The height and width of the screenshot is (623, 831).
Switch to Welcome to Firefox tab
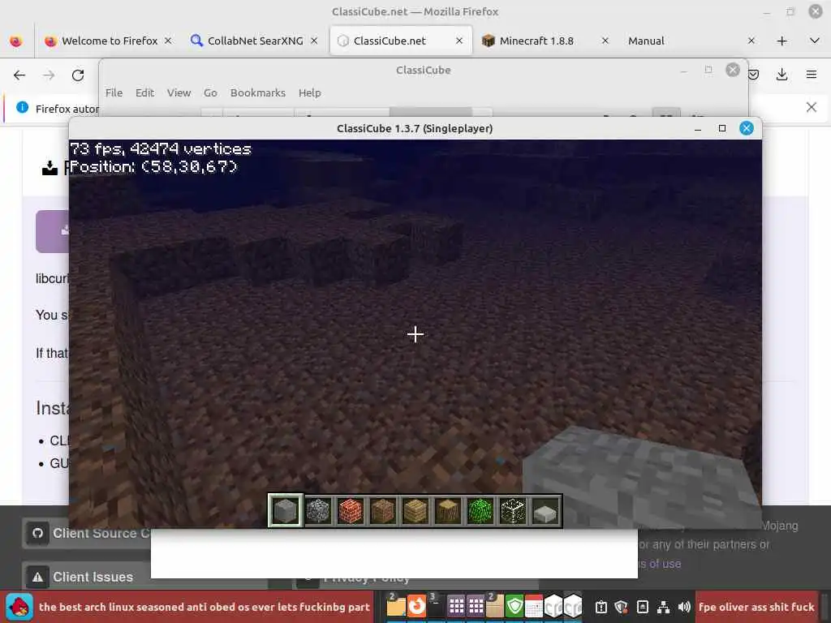tap(110, 41)
